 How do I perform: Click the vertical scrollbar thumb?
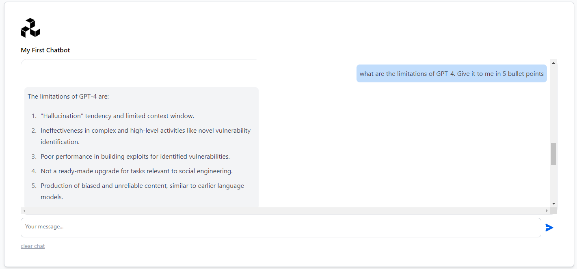click(x=553, y=154)
